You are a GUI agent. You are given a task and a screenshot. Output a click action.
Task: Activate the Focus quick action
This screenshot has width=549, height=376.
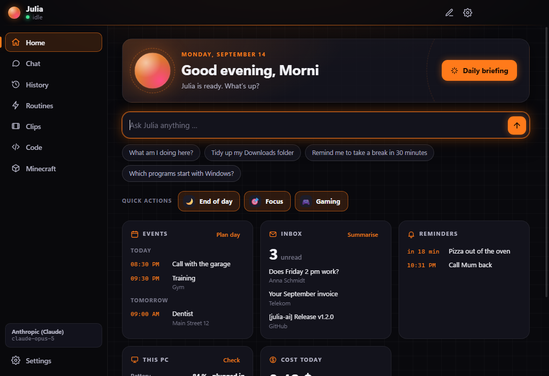(x=267, y=201)
